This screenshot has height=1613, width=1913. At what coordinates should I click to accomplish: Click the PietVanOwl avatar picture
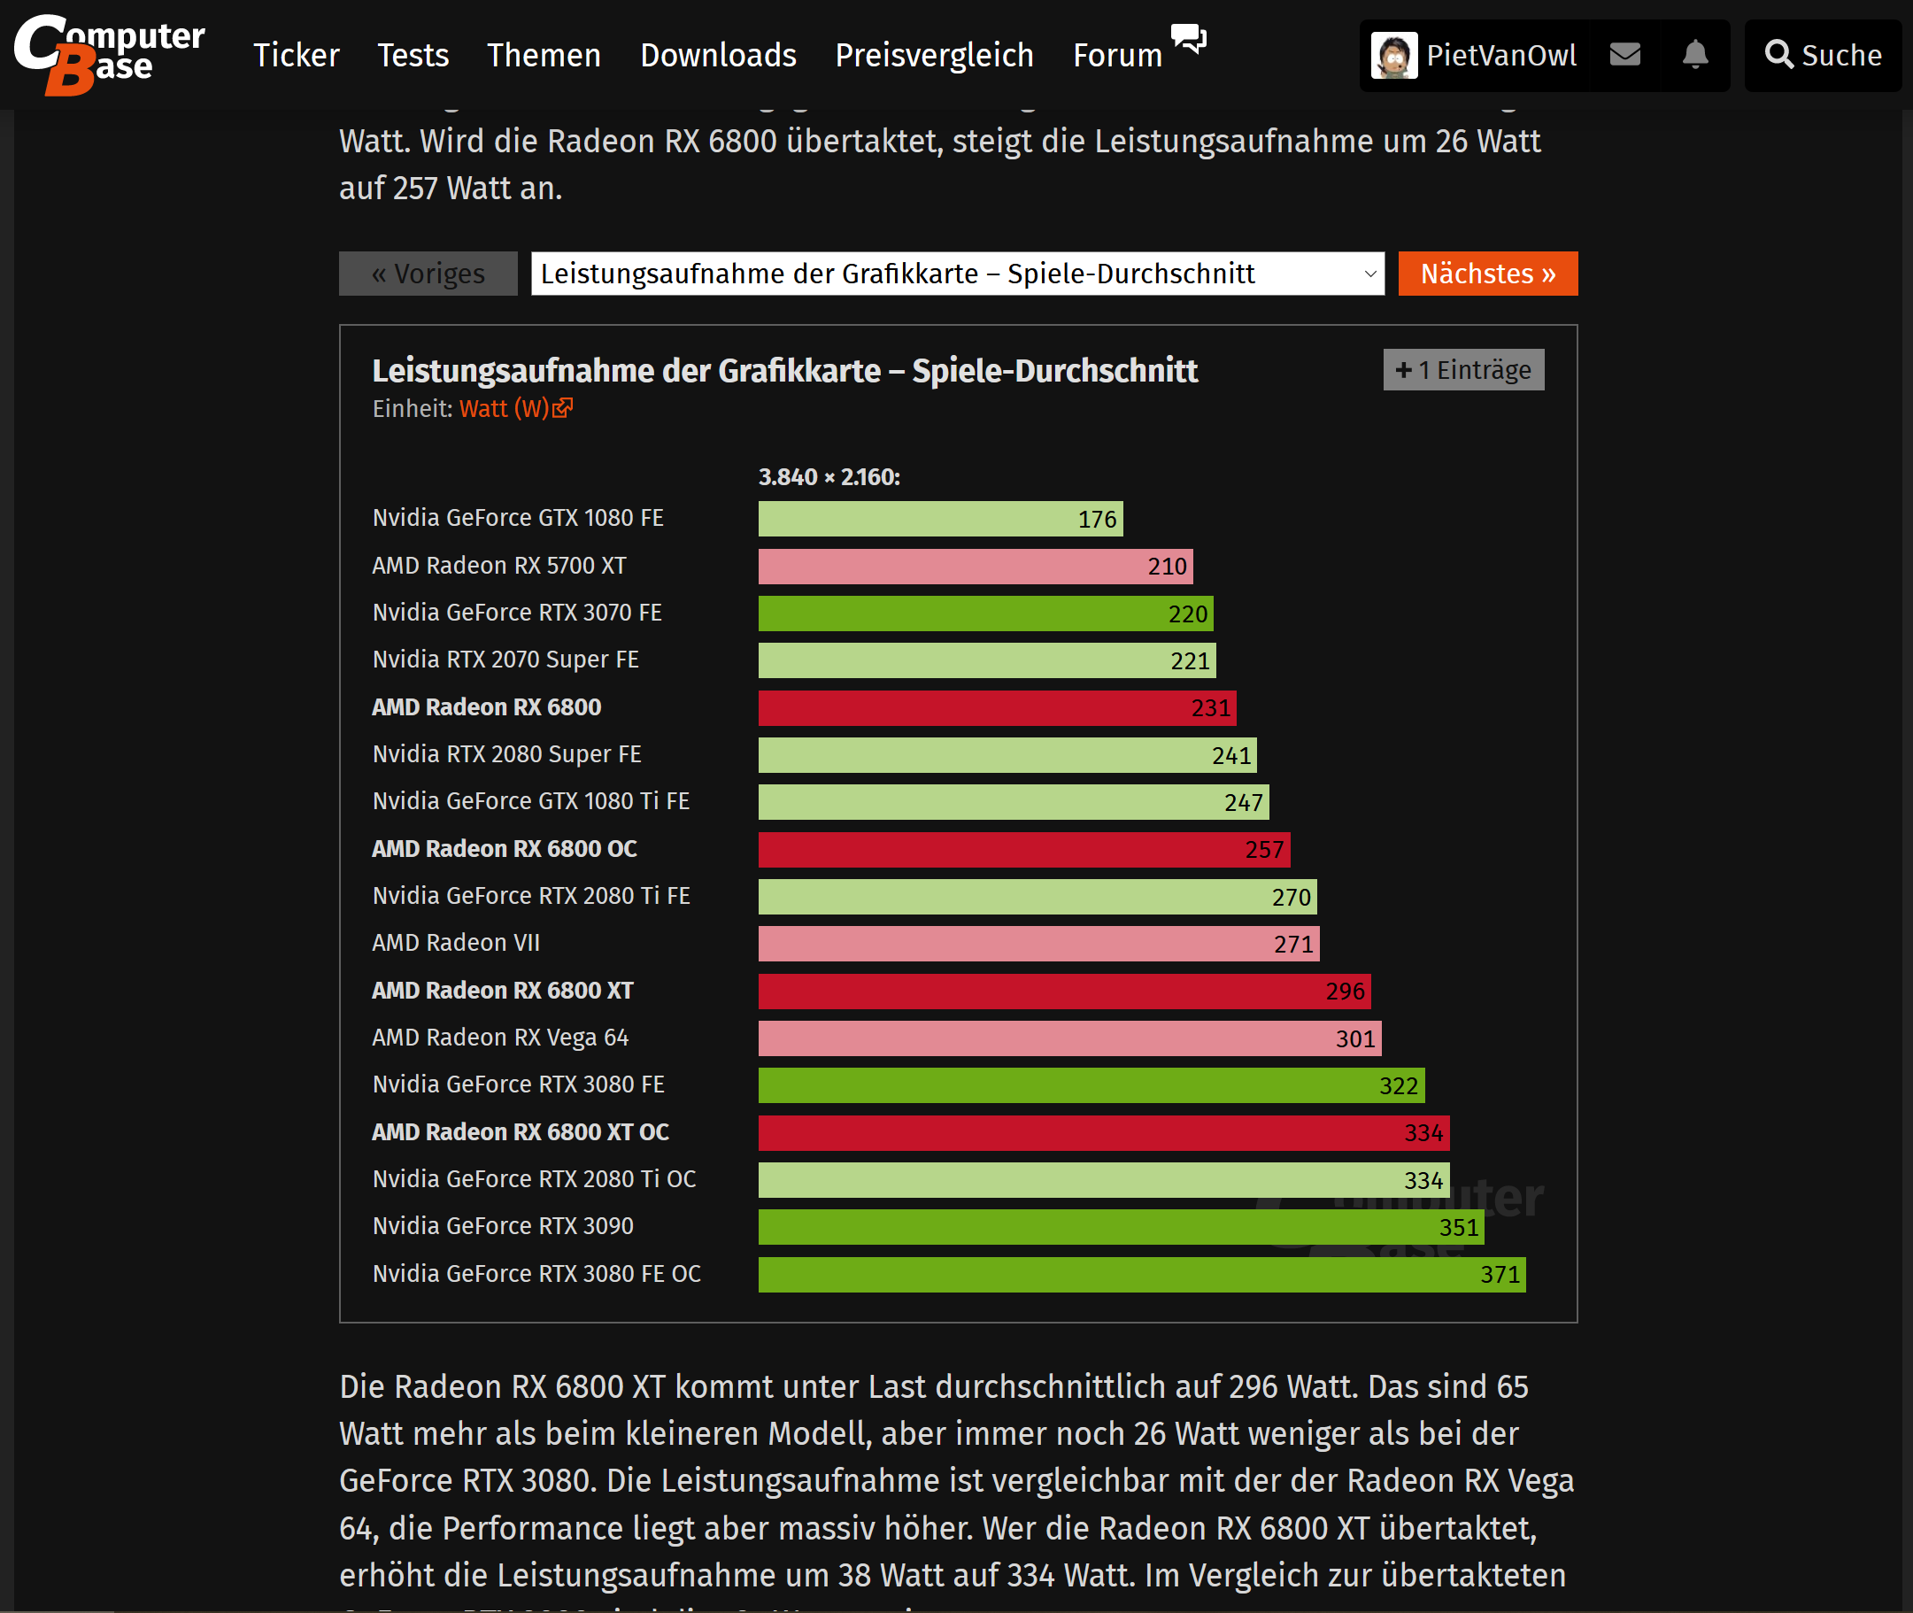(1393, 56)
